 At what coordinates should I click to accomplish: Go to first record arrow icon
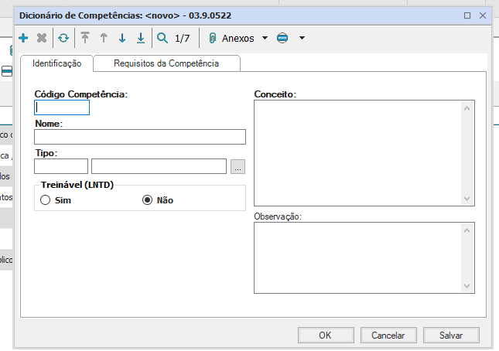click(x=85, y=38)
